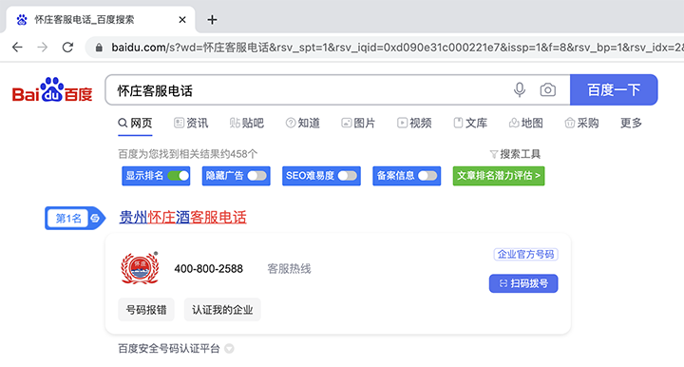Reload the page with the refresh icon
Viewport: 684px width, 367px height.
coord(67,48)
